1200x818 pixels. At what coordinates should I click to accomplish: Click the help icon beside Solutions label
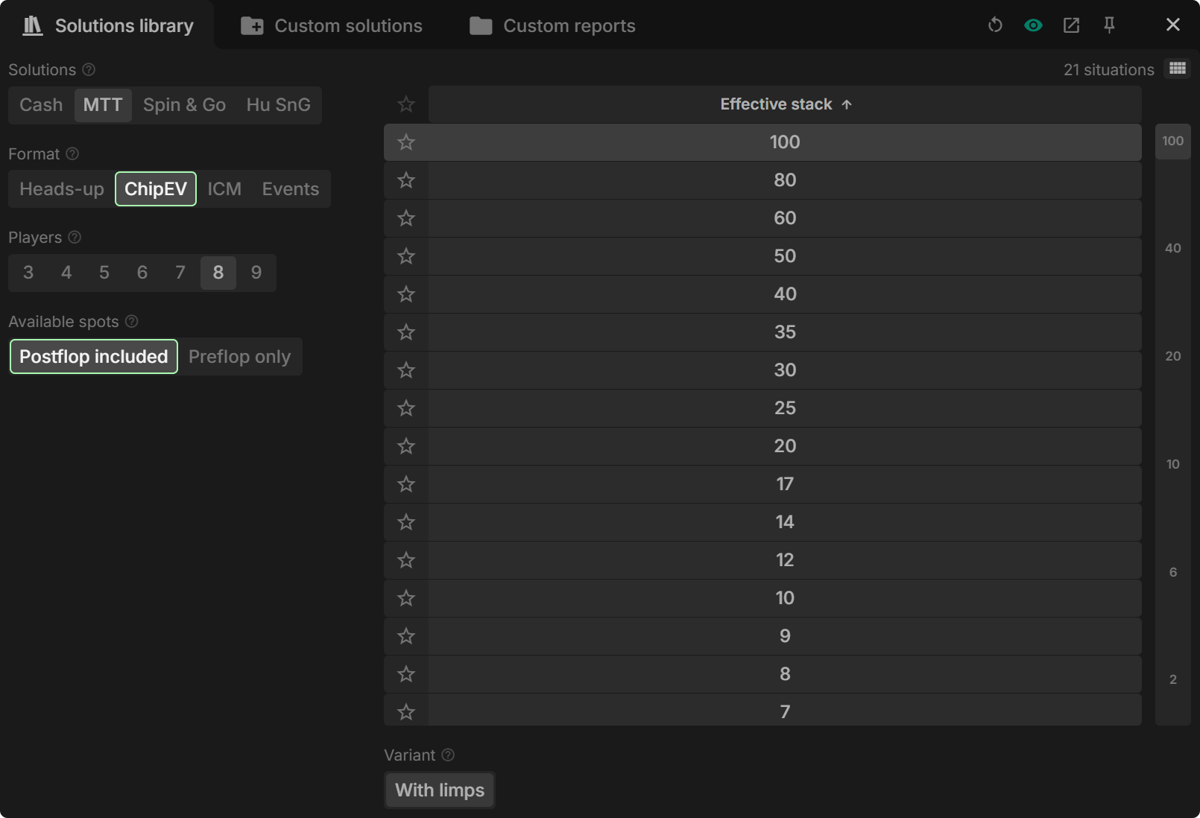point(89,69)
